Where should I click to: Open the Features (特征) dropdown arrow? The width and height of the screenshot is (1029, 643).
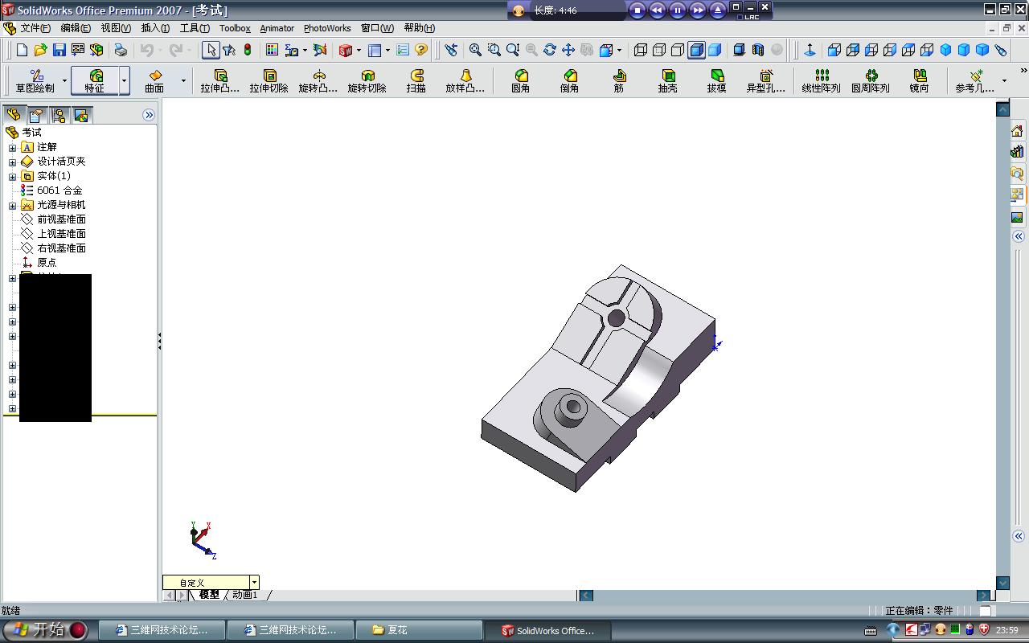[x=125, y=81]
